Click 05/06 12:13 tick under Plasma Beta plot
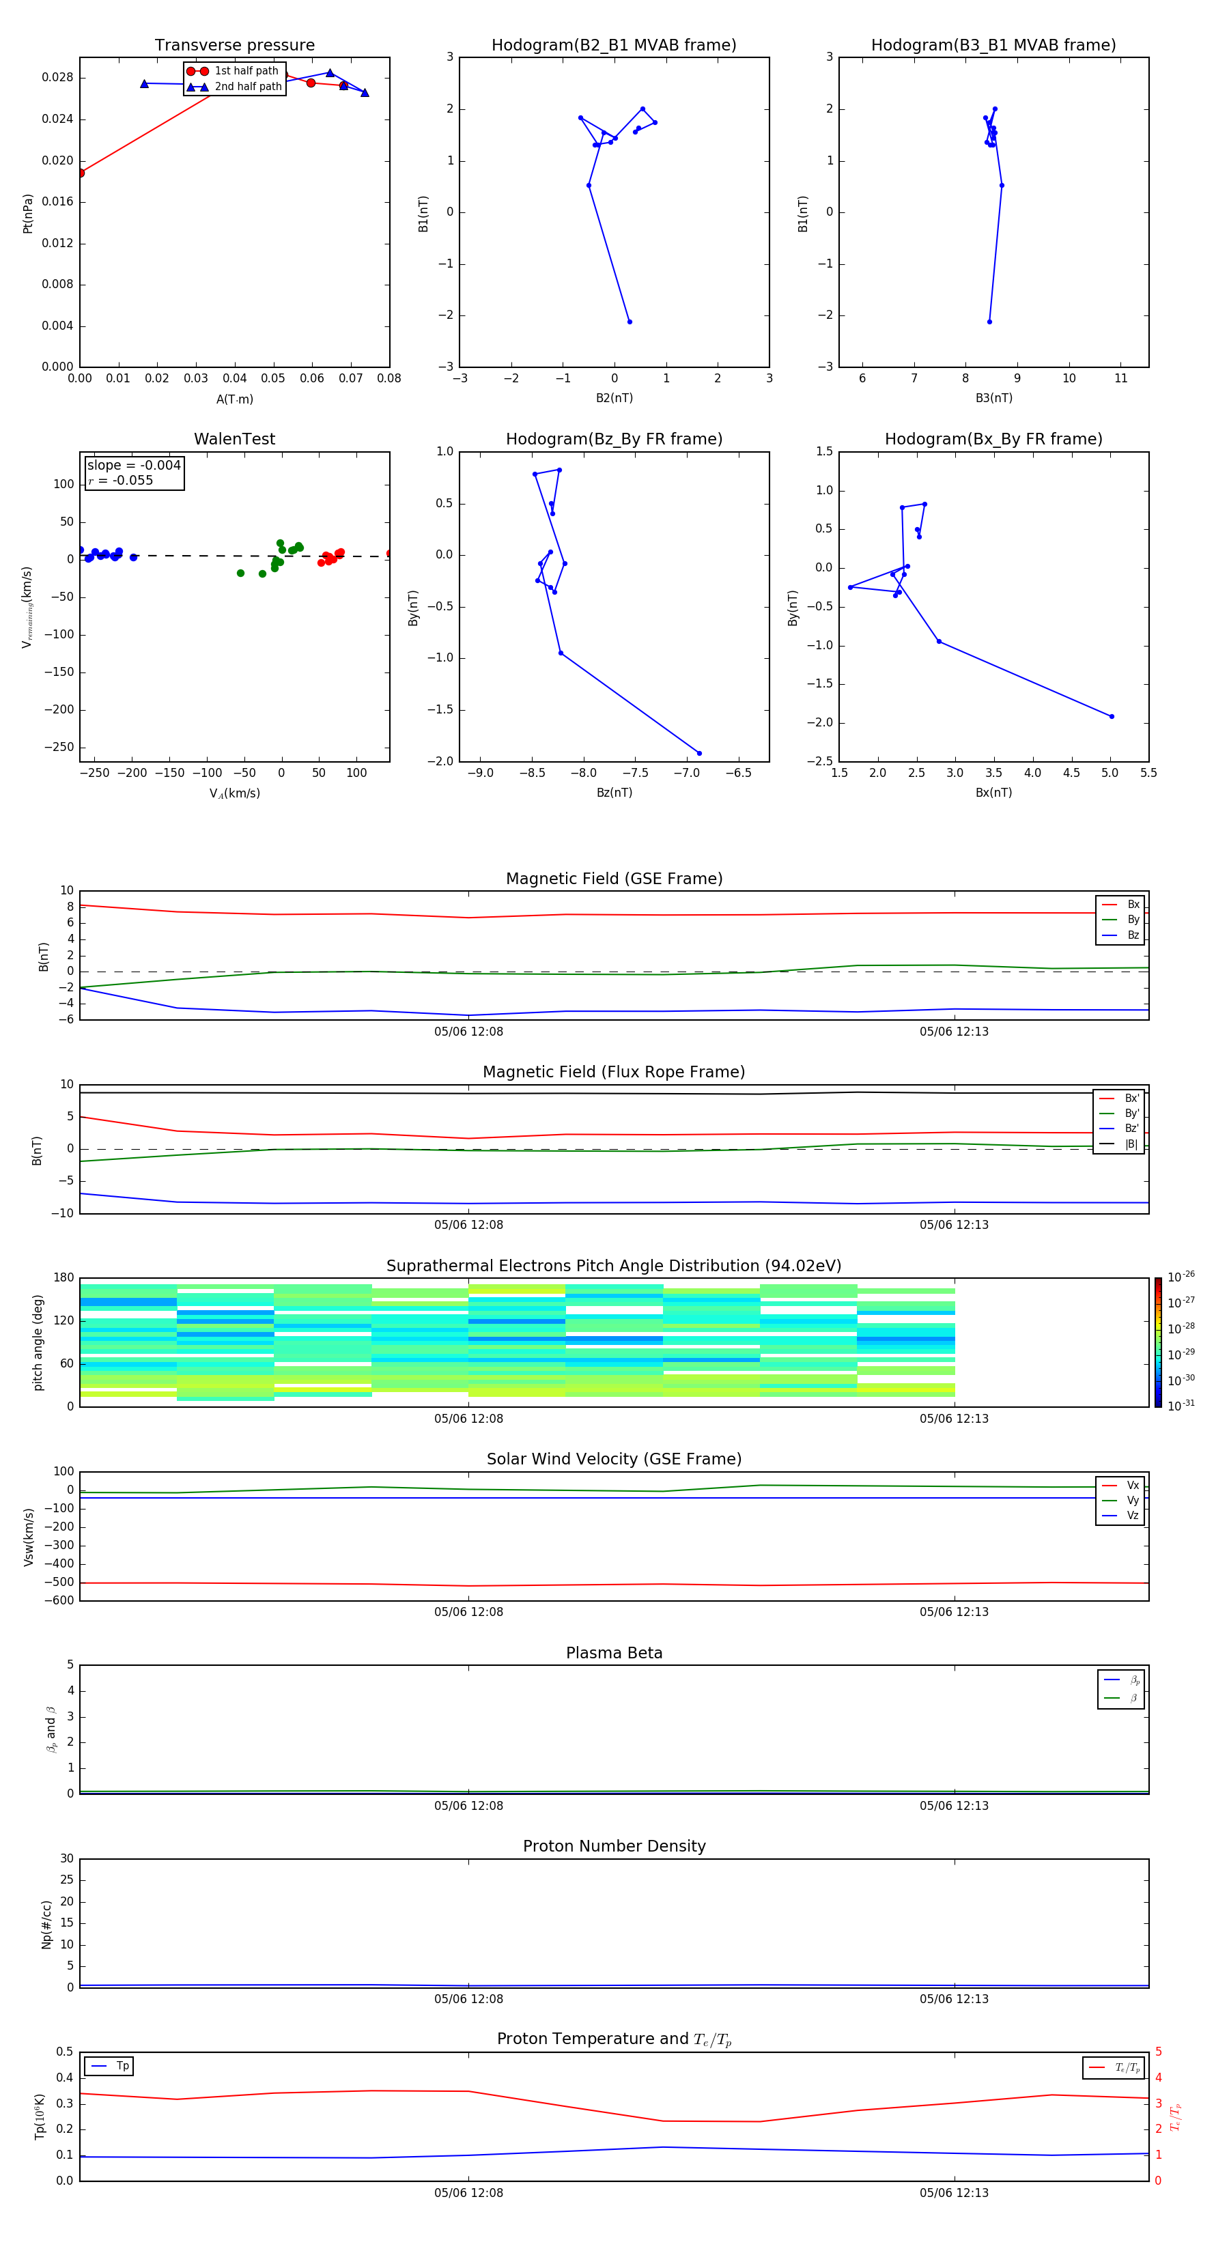The width and height of the screenshot is (1229, 2253). click(x=953, y=1806)
